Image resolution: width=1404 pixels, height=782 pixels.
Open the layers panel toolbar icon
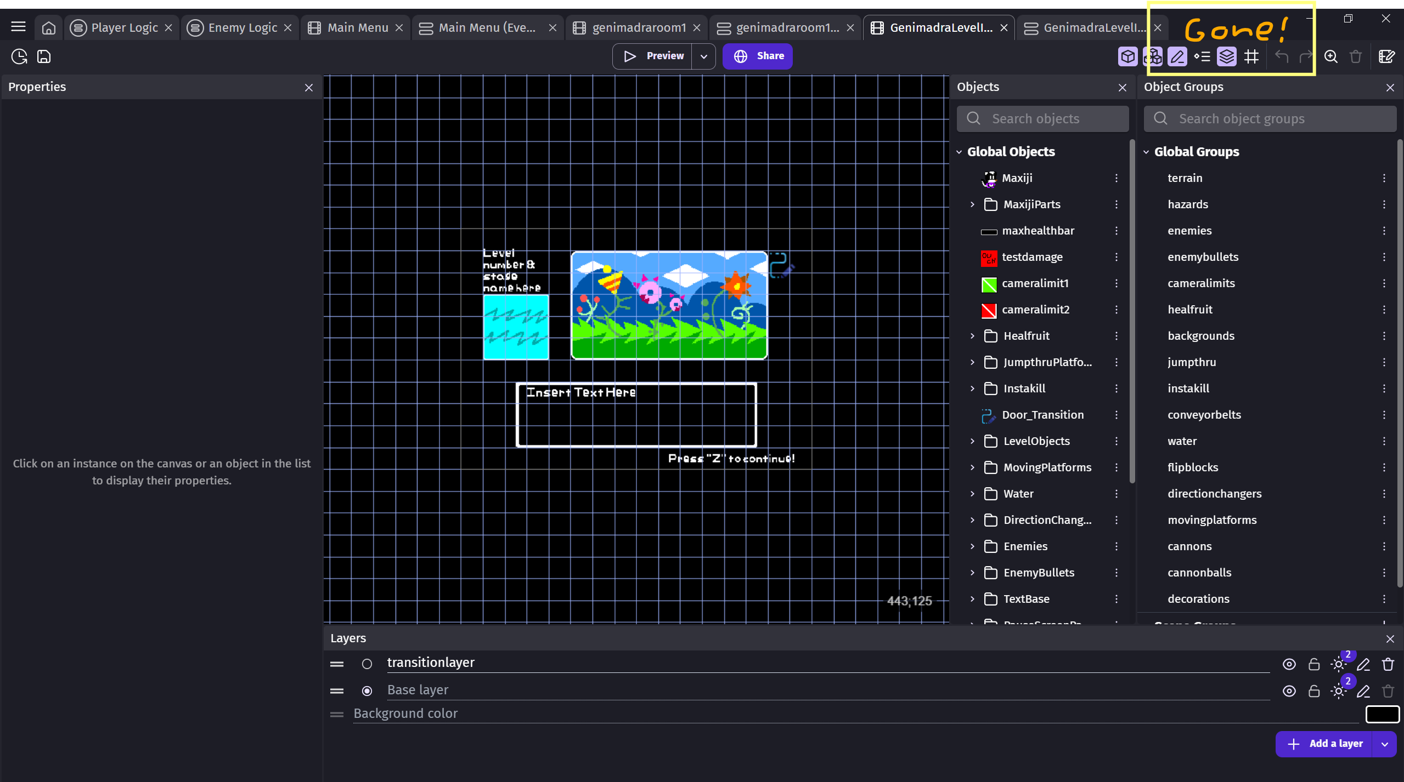[x=1227, y=56]
